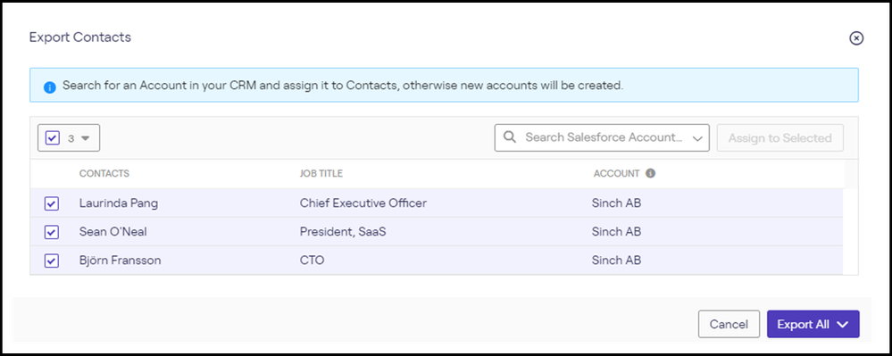The width and height of the screenshot is (892, 356).
Task: Click the blue info icon in banner
Action: coord(49,87)
